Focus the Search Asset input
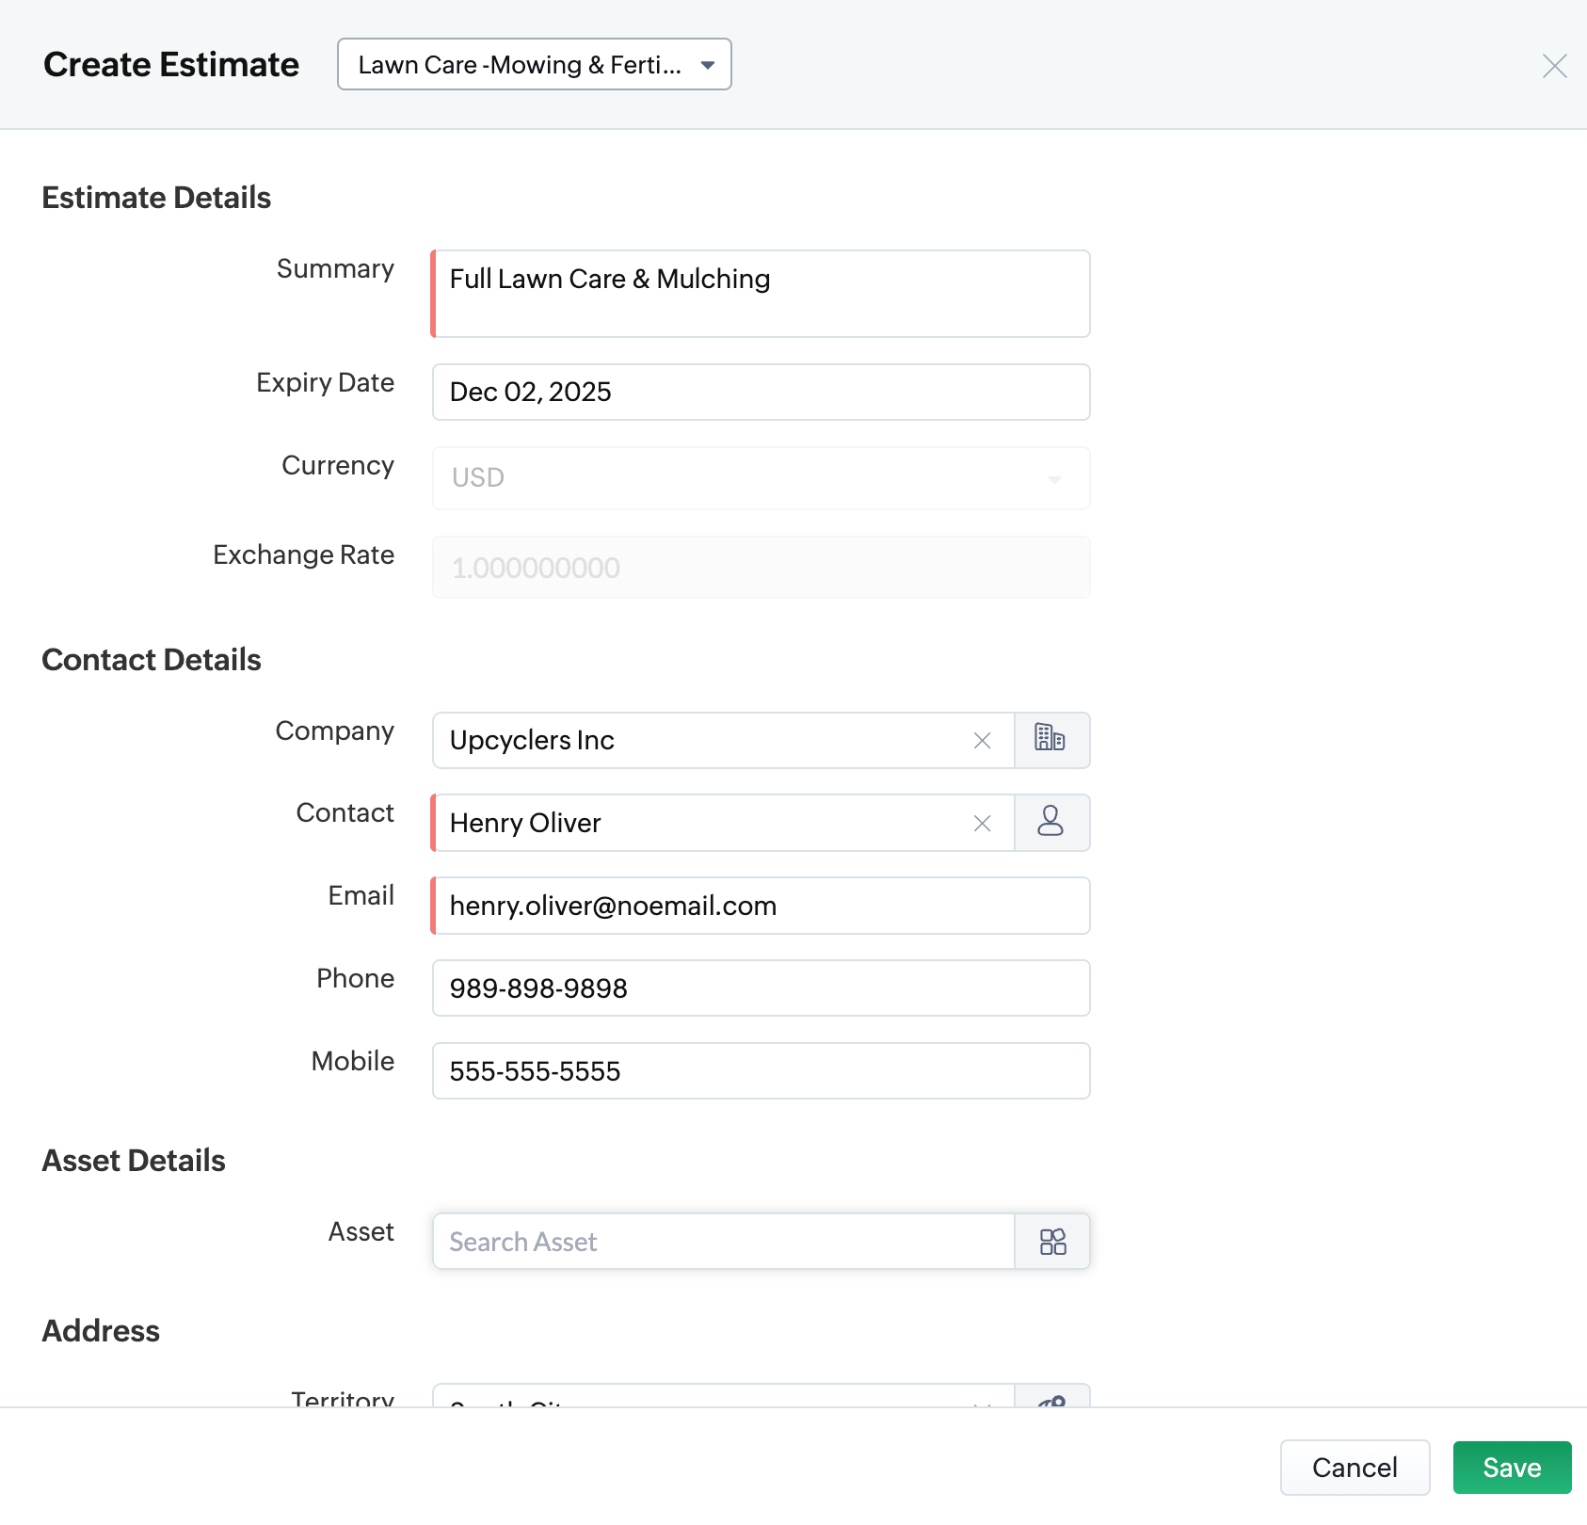This screenshot has width=1587, height=1525. 723,1242
